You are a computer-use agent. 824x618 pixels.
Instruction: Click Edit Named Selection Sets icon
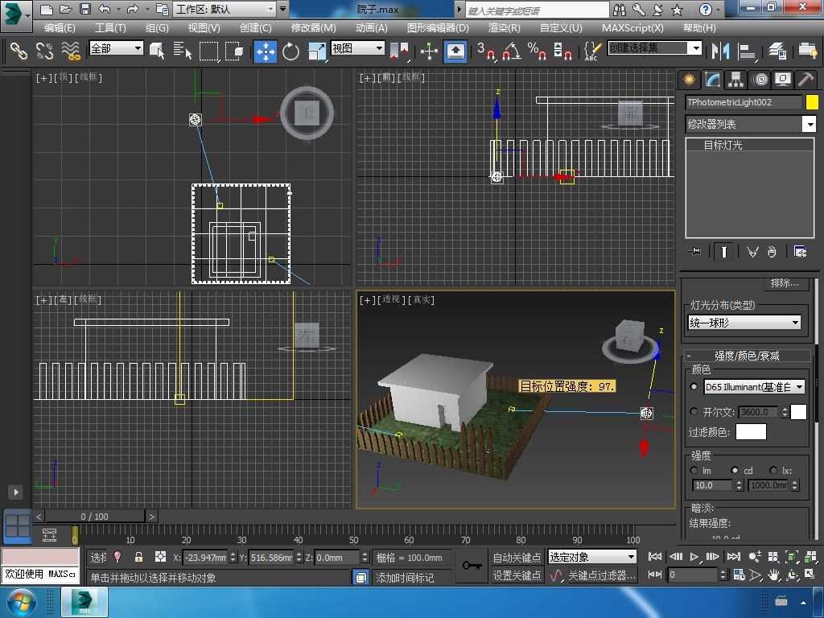point(592,51)
